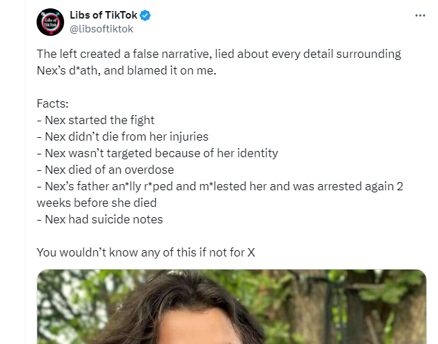This screenshot has height=344, width=438.
Task: Click the "You wouldn't know any of this" sentence
Action: 138,252
